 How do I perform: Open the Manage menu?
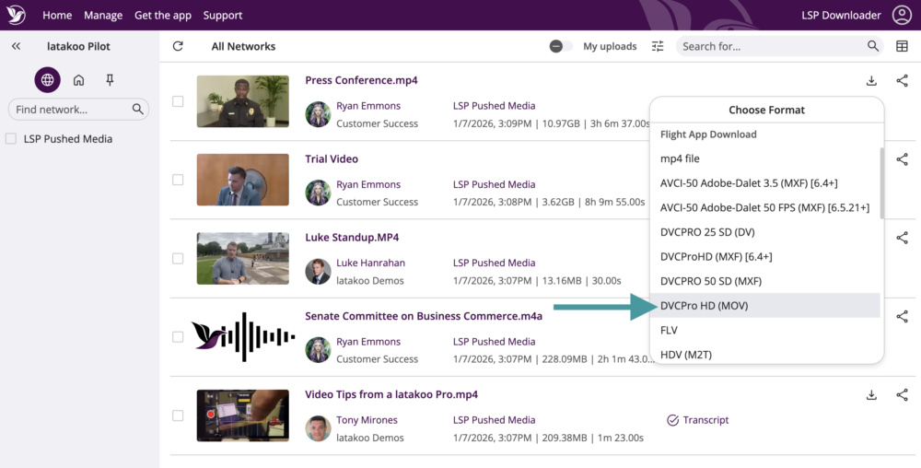coord(103,15)
